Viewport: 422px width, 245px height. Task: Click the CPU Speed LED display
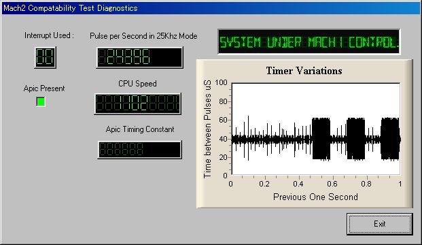[x=137, y=103]
